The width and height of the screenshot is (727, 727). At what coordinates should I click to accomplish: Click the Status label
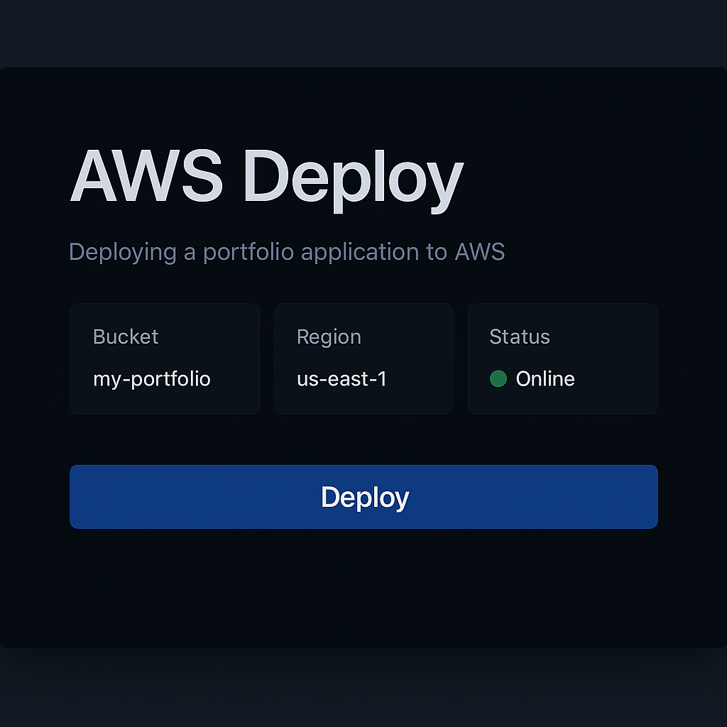pyautogui.click(x=519, y=337)
